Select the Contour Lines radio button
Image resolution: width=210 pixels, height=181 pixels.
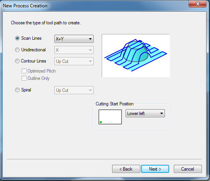(17, 61)
